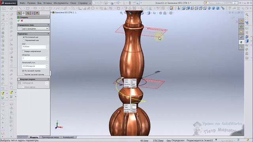Viewport: 253px width, 142px height.
Task: Open SolidWorks Resources task pane tab
Action: click(x=241, y=21)
